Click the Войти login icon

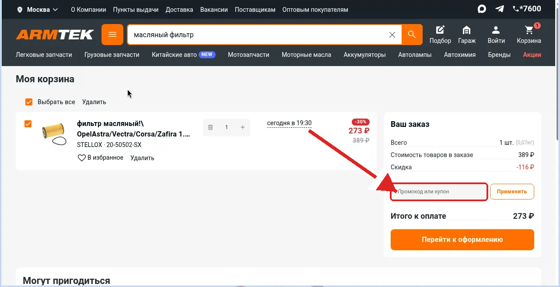[496, 35]
